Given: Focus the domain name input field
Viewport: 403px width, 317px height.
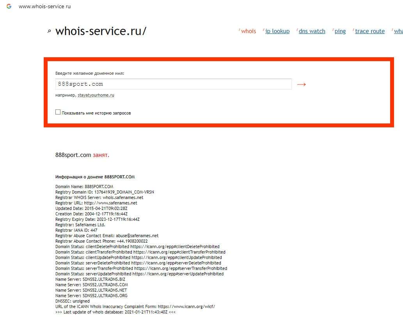Looking at the screenshot, I should [x=173, y=84].
